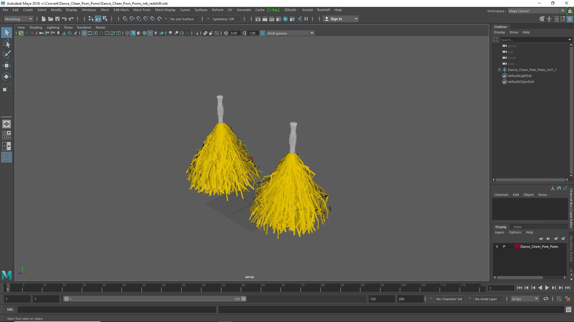This screenshot has height=322, width=574.
Task: Activate the Move tool
Action: coord(7,66)
